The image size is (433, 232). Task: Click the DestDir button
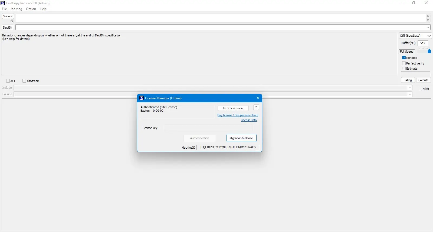click(x=8, y=28)
